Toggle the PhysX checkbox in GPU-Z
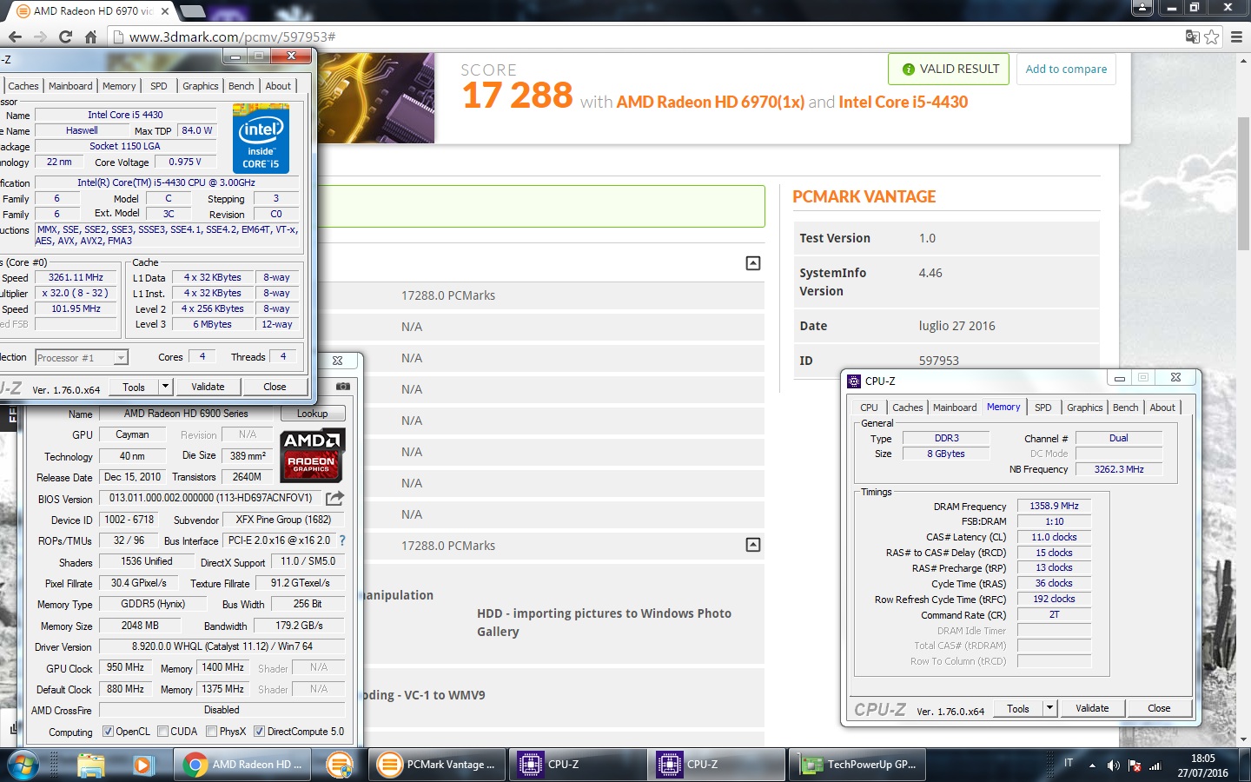1251x782 pixels. pos(212,732)
